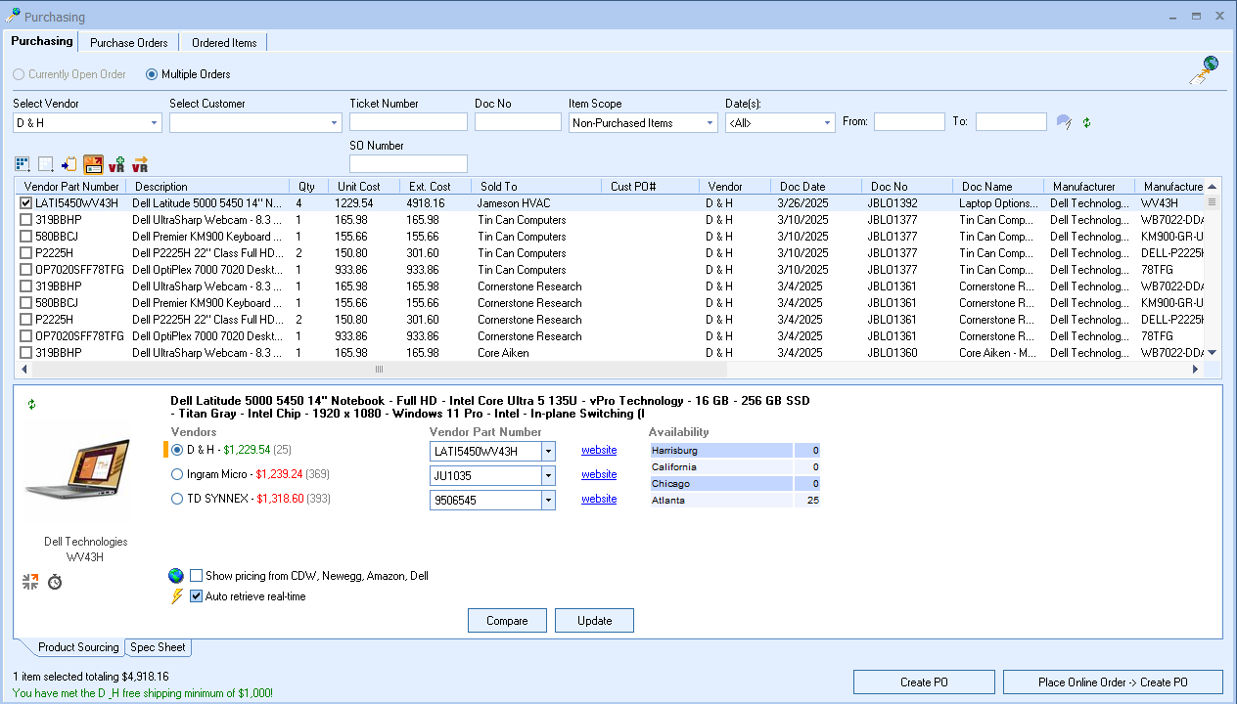Image resolution: width=1237 pixels, height=704 pixels.
Task: Click the VR icon with orange arrow
Action: 140,164
